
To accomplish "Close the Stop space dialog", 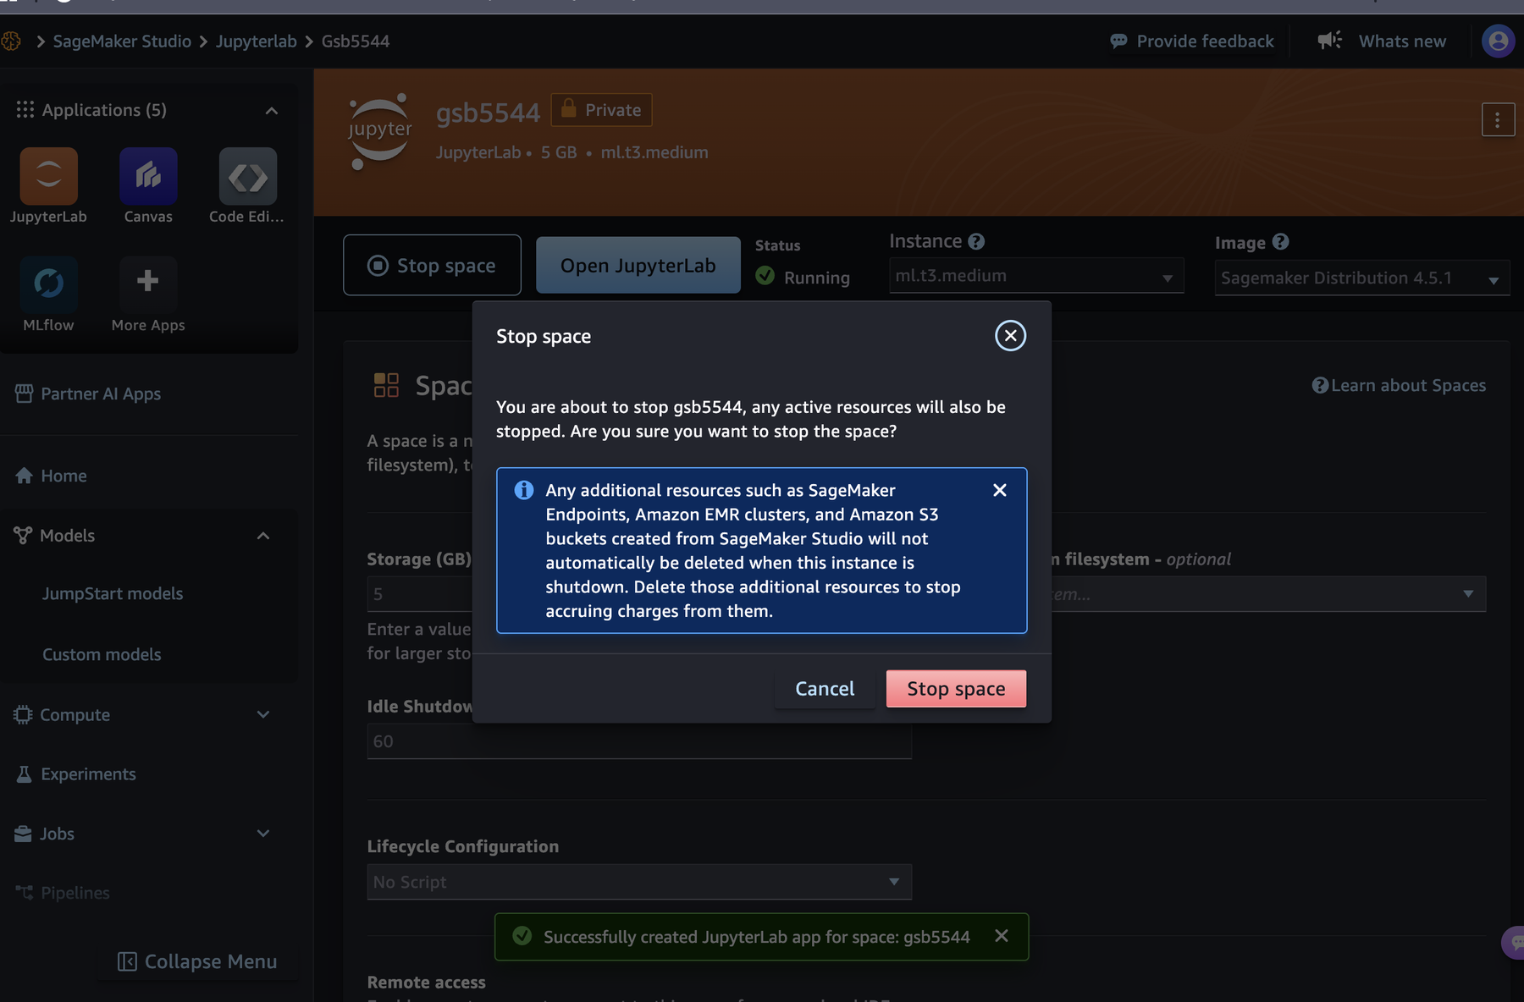I will (1010, 336).
